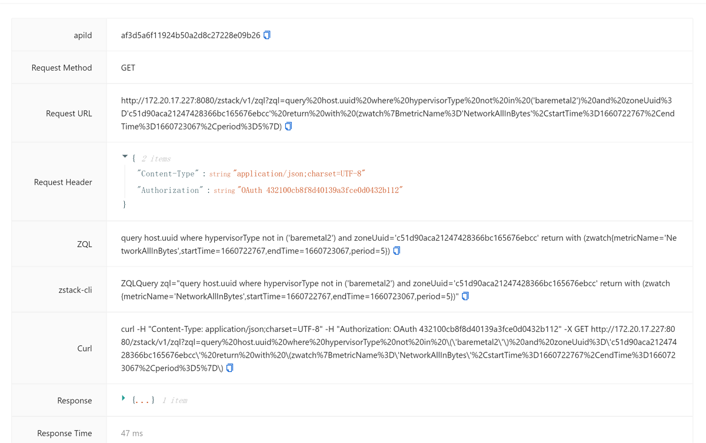
Task: Select the Content-Type header value
Action: (299, 174)
